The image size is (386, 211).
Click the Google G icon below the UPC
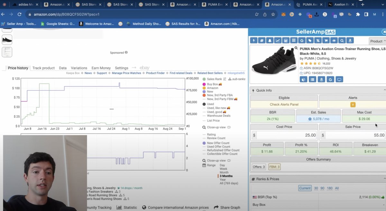(330, 79)
